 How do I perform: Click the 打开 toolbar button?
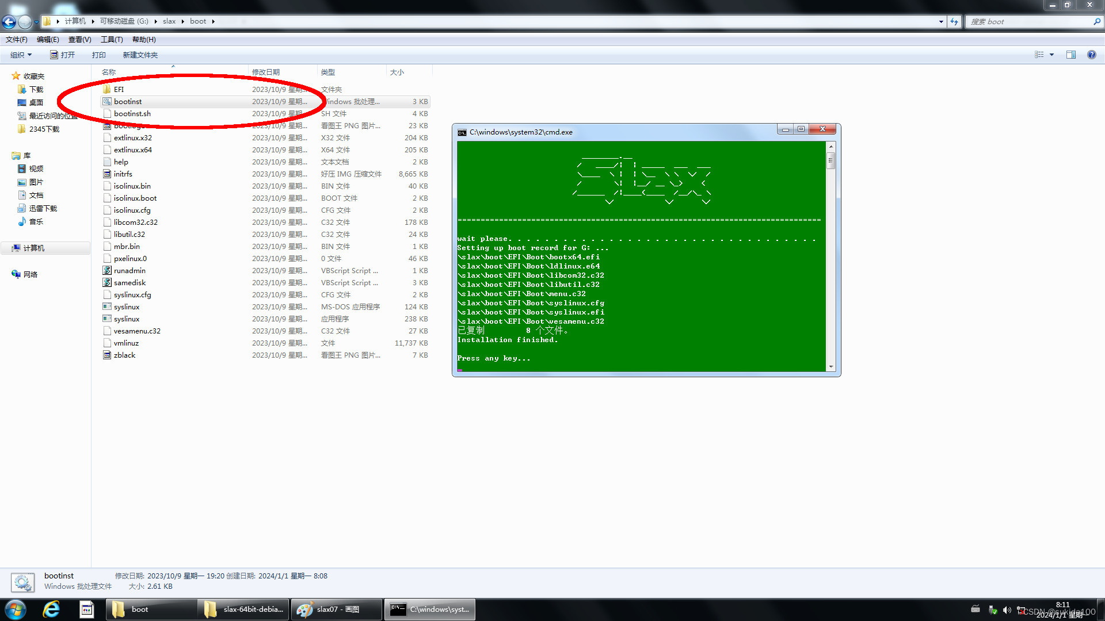tap(62, 55)
